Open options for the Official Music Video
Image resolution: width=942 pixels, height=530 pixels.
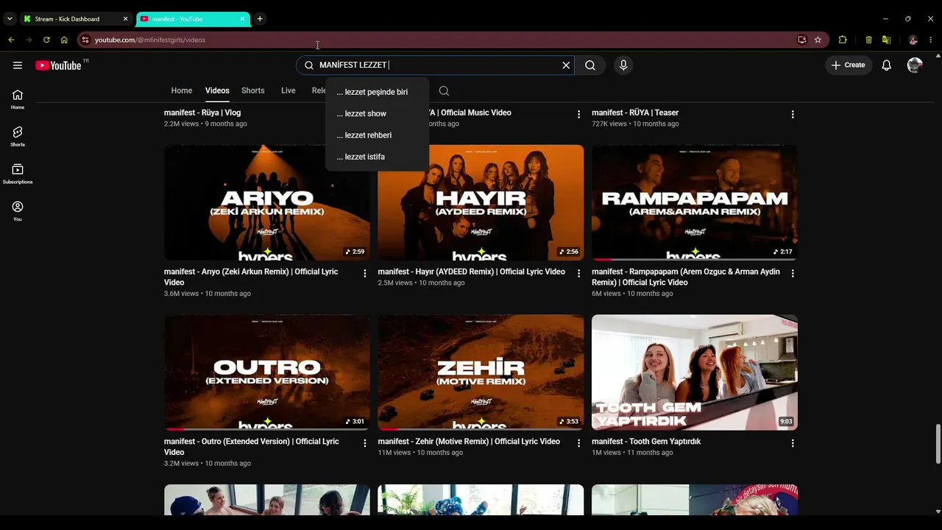point(578,114)
